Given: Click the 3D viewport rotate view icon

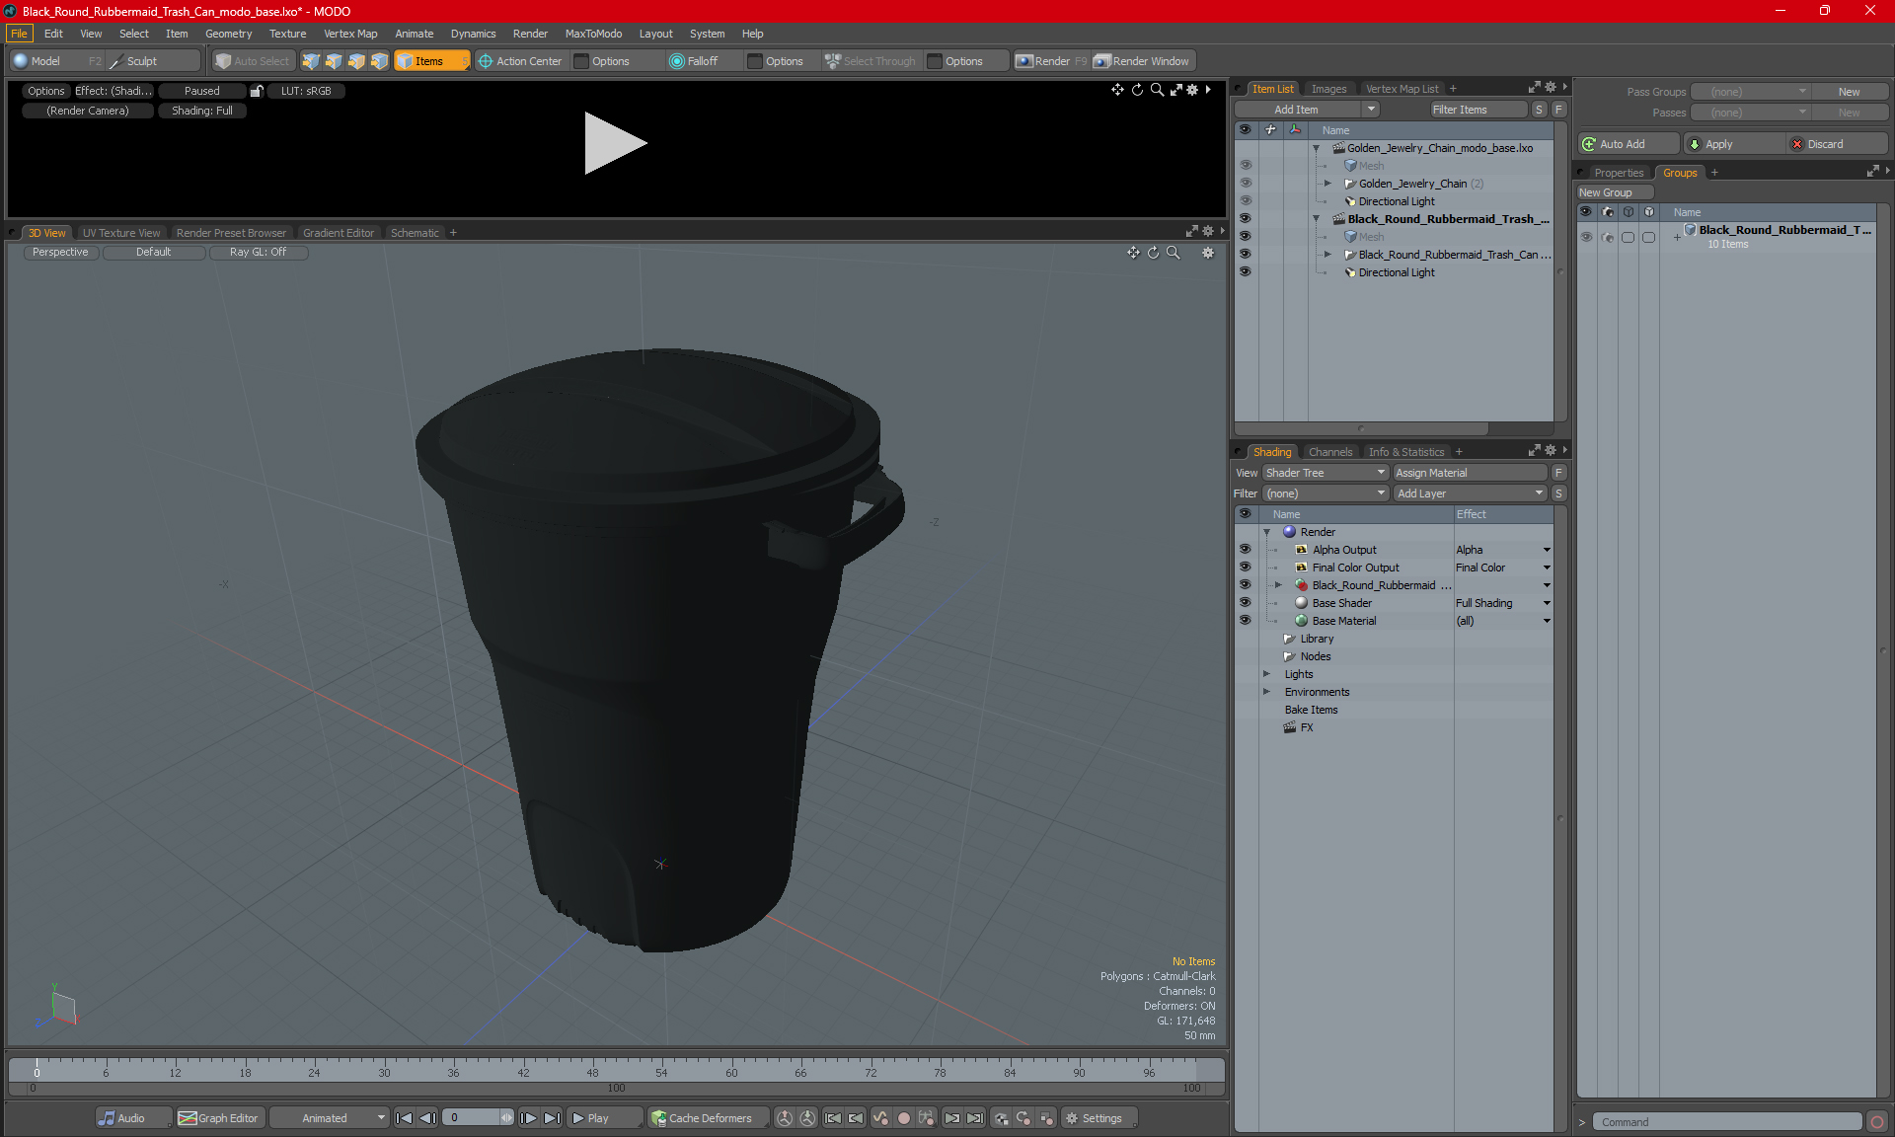Looking at the screenshot, I should [x=1153, y=253].
